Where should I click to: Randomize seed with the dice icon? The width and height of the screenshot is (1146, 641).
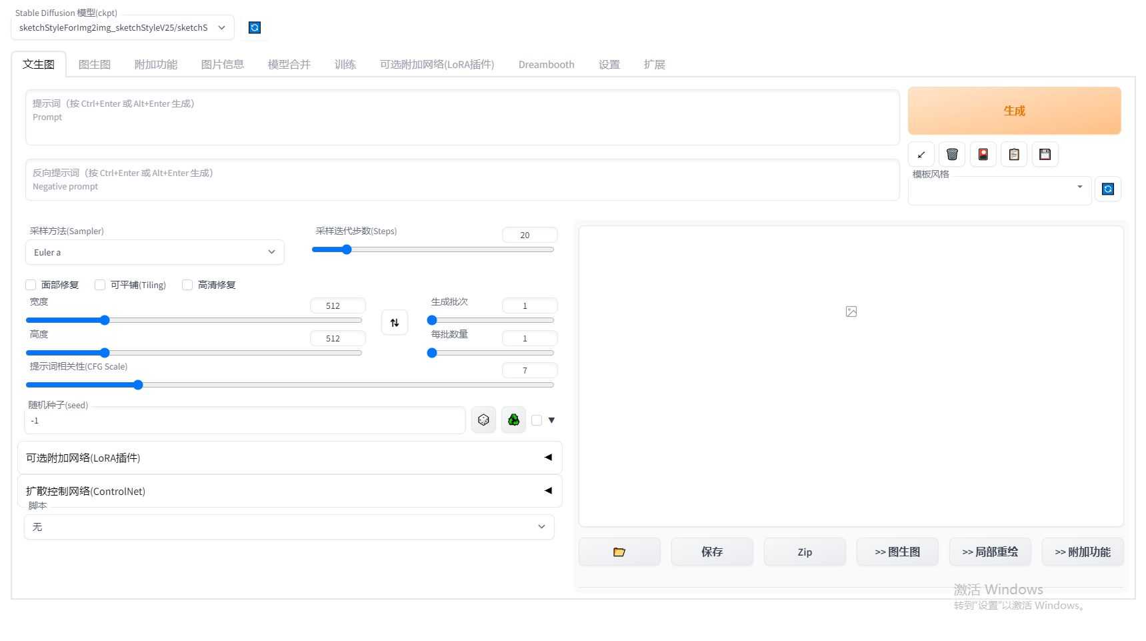coord(483,420)
